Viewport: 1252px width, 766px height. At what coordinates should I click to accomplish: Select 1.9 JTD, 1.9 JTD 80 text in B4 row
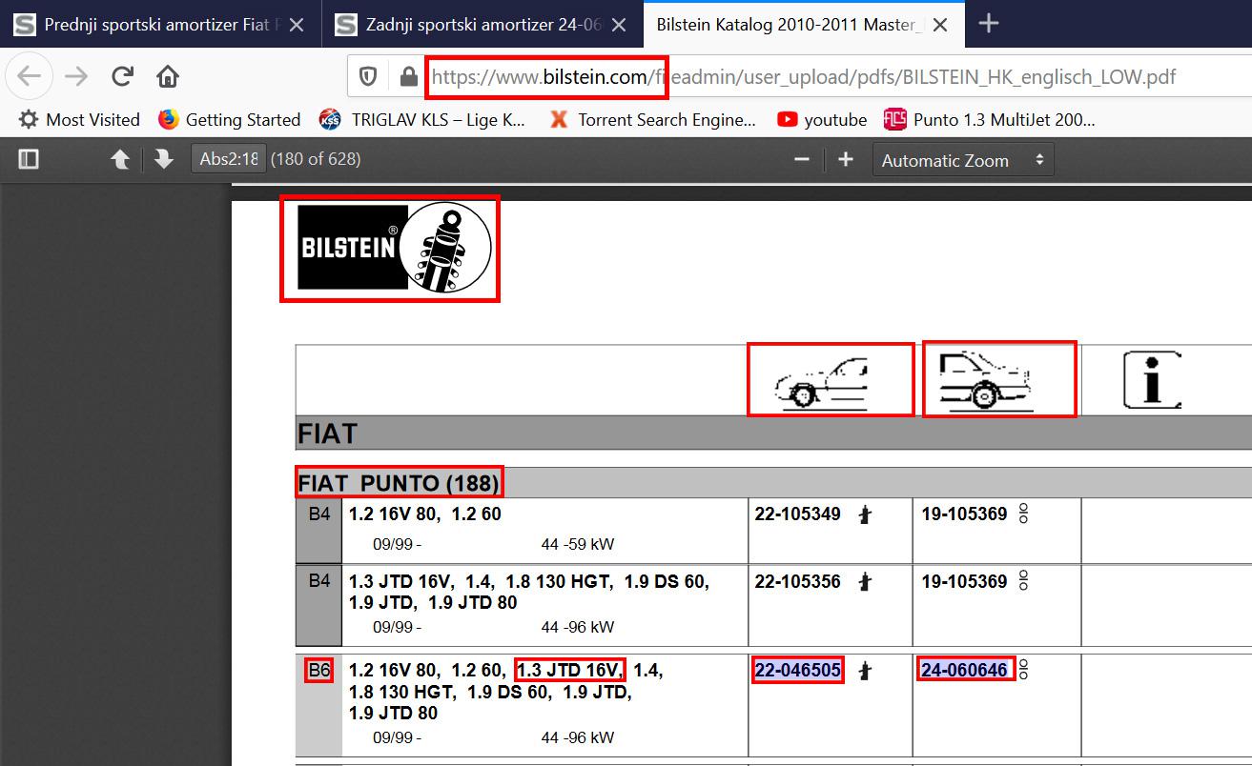[x=433, y=603]
